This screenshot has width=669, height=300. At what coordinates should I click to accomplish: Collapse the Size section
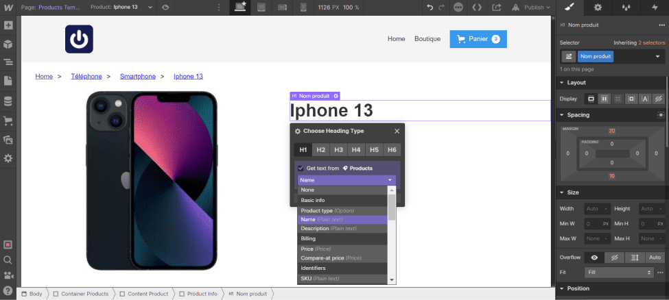click(x=572, y=192)
